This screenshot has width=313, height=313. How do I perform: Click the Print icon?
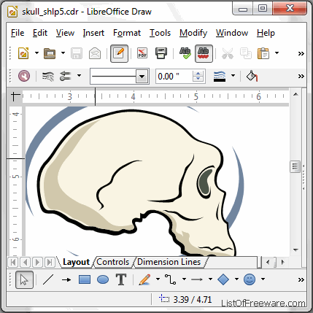[x=161, y=53]
